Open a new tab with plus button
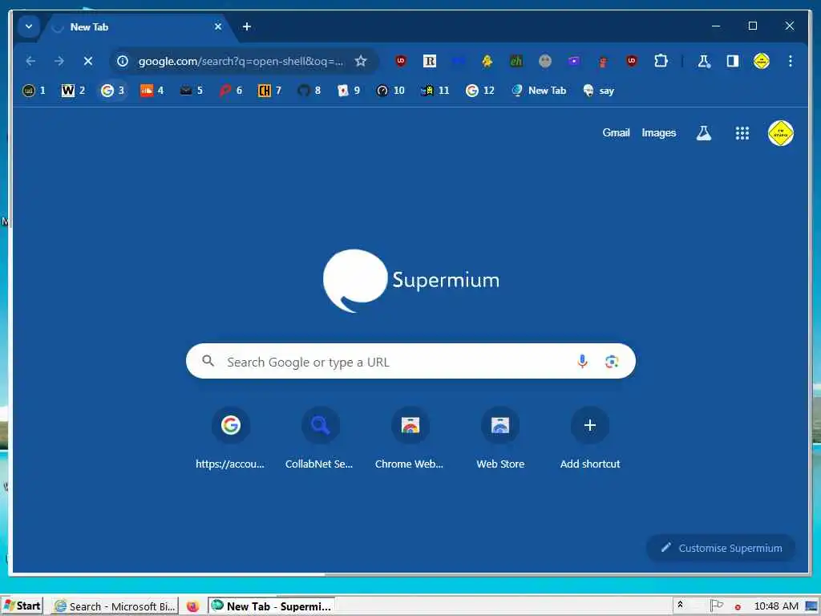 click(x=247, y=26)
